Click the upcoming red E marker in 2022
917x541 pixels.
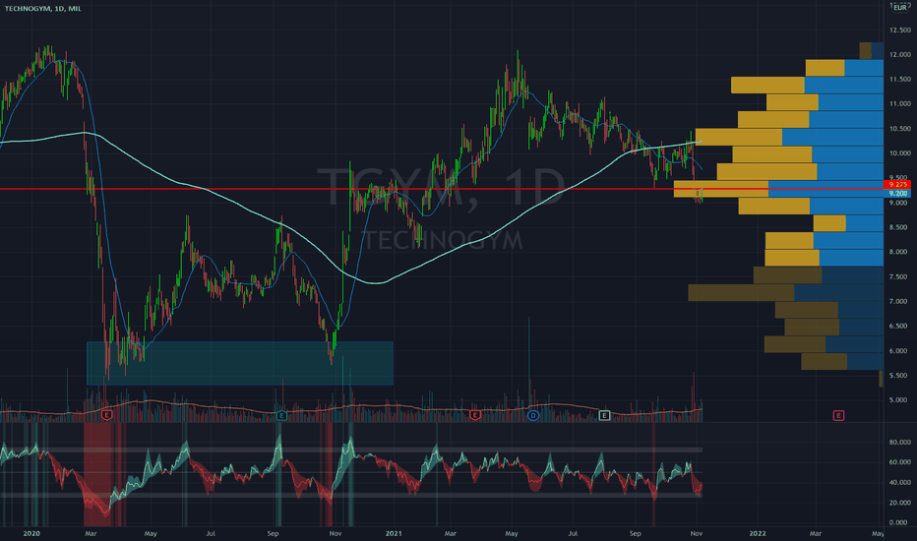click(x=838, y=415)
